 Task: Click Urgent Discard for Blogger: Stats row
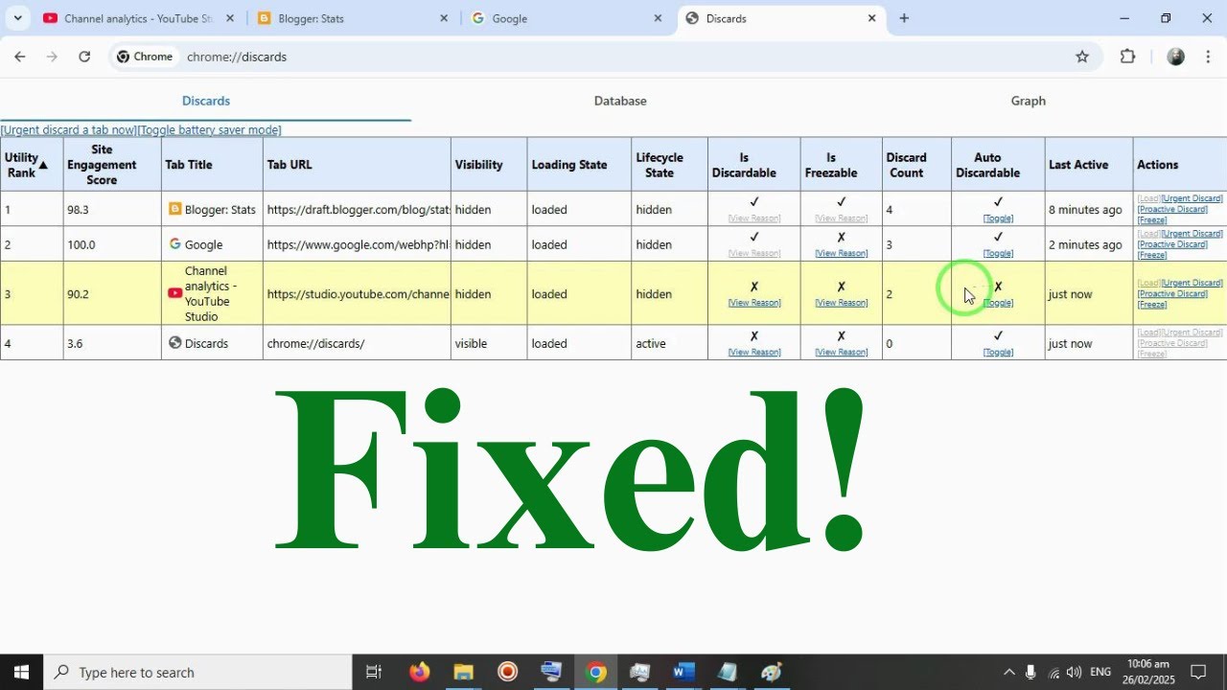pyautogui.click(x=1192, y=198)
